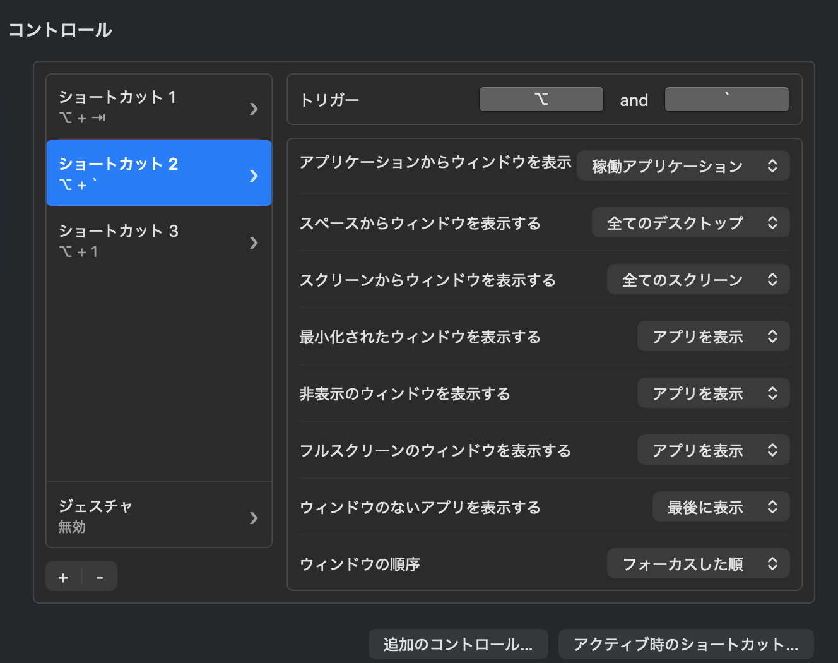Image resolution: width=838 pixels, height=663 pixels.
Task: Click the plus button to add shortcut
Action: click(x=63, y=577)
